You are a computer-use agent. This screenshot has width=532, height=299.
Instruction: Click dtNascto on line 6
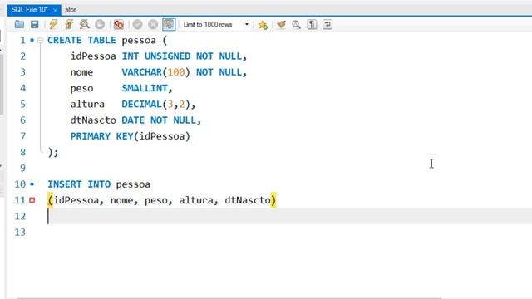click(x=93, y=120)
